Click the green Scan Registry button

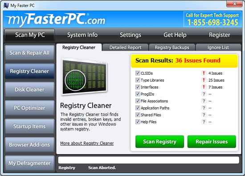pyautogui.click(x=159, y=142)
